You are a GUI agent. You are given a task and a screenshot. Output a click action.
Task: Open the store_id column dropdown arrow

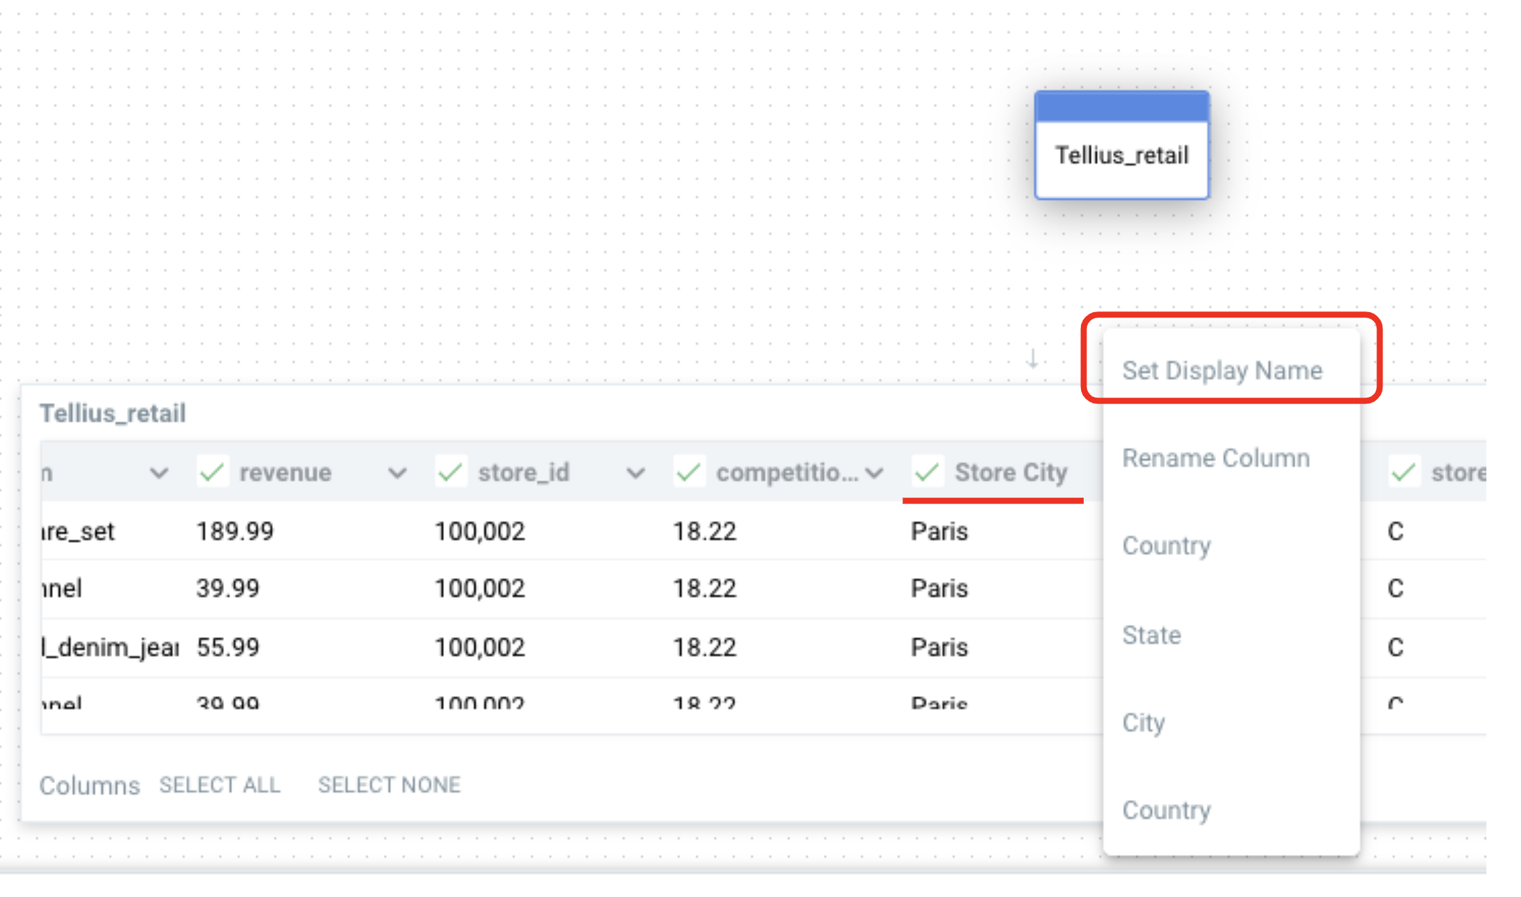click(636, 473)
